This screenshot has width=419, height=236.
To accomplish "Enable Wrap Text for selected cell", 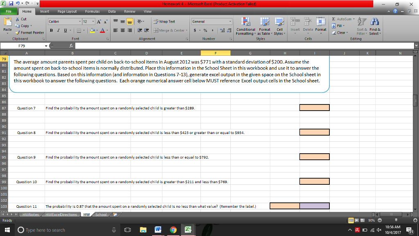I will coord(166,21).
